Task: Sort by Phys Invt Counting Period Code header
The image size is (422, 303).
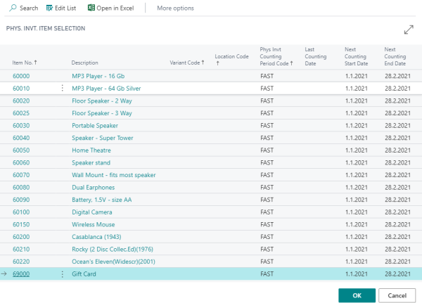Action: point(276,56)
